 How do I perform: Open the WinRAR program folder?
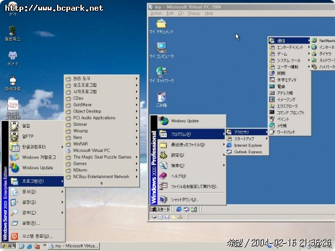pos(102,144)
